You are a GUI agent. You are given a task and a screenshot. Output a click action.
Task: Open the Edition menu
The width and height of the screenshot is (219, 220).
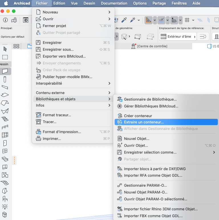tap(59, 3)
